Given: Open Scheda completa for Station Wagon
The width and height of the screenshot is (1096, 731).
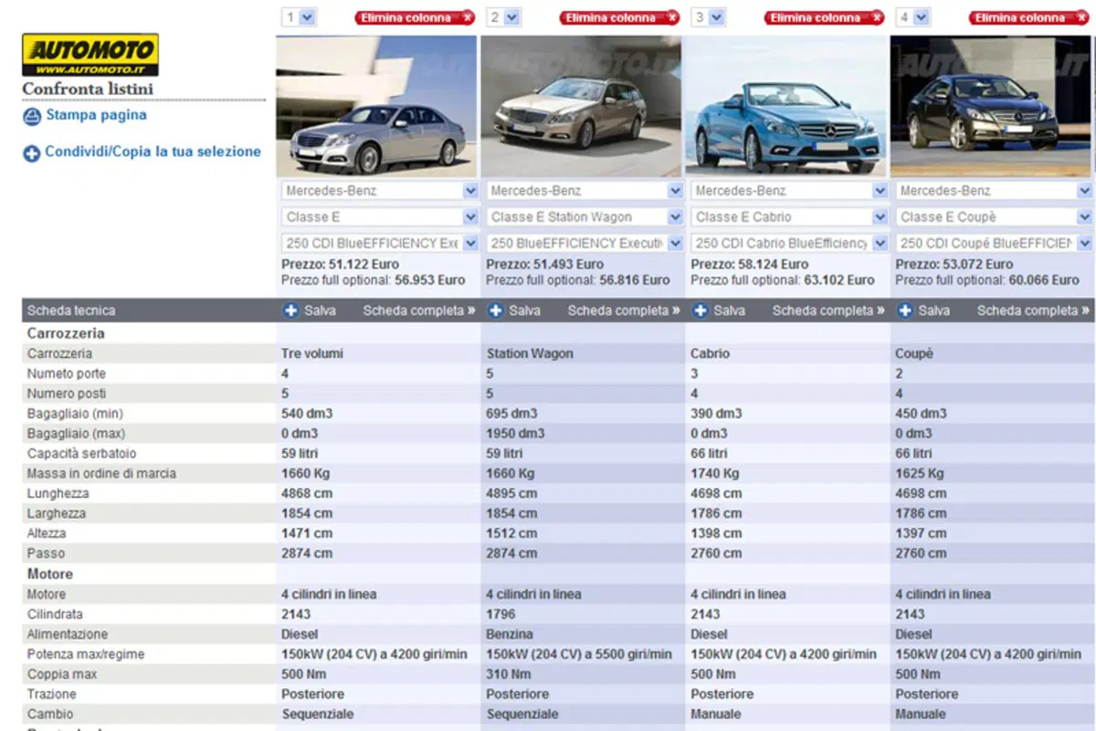Looking at the screenshot, I should [x=624, y=311].
